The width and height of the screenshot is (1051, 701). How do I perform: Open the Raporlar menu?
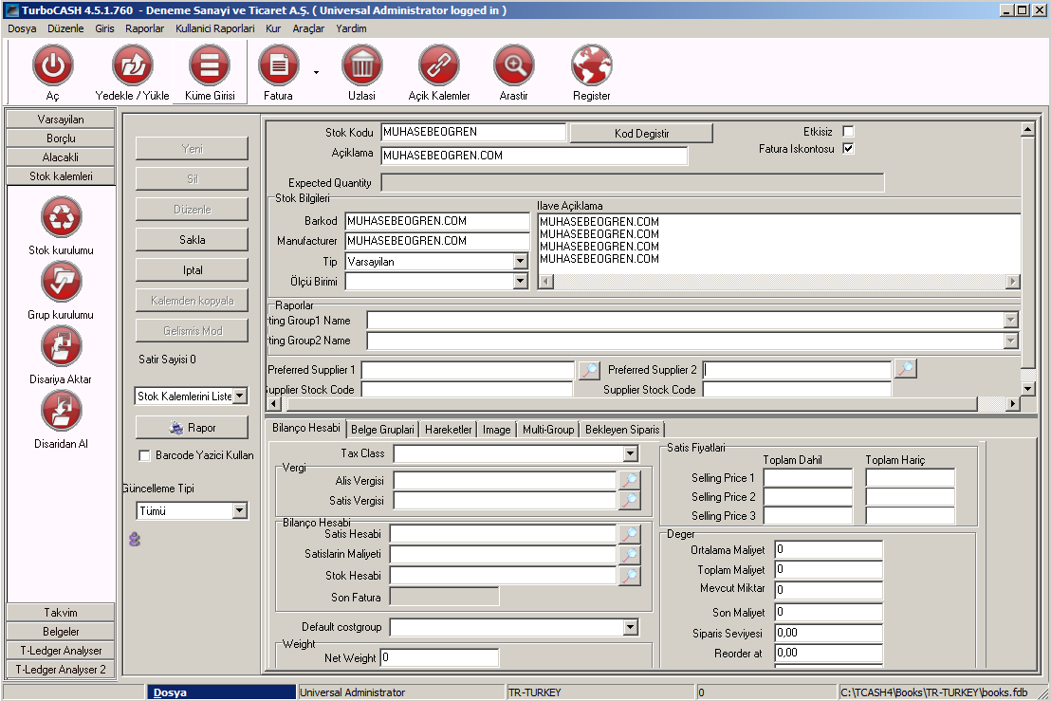pos(145,28)
